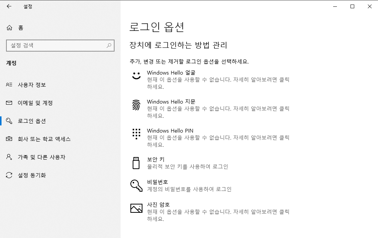Expand the Windows Hello 지문 option

click(210, 108)
